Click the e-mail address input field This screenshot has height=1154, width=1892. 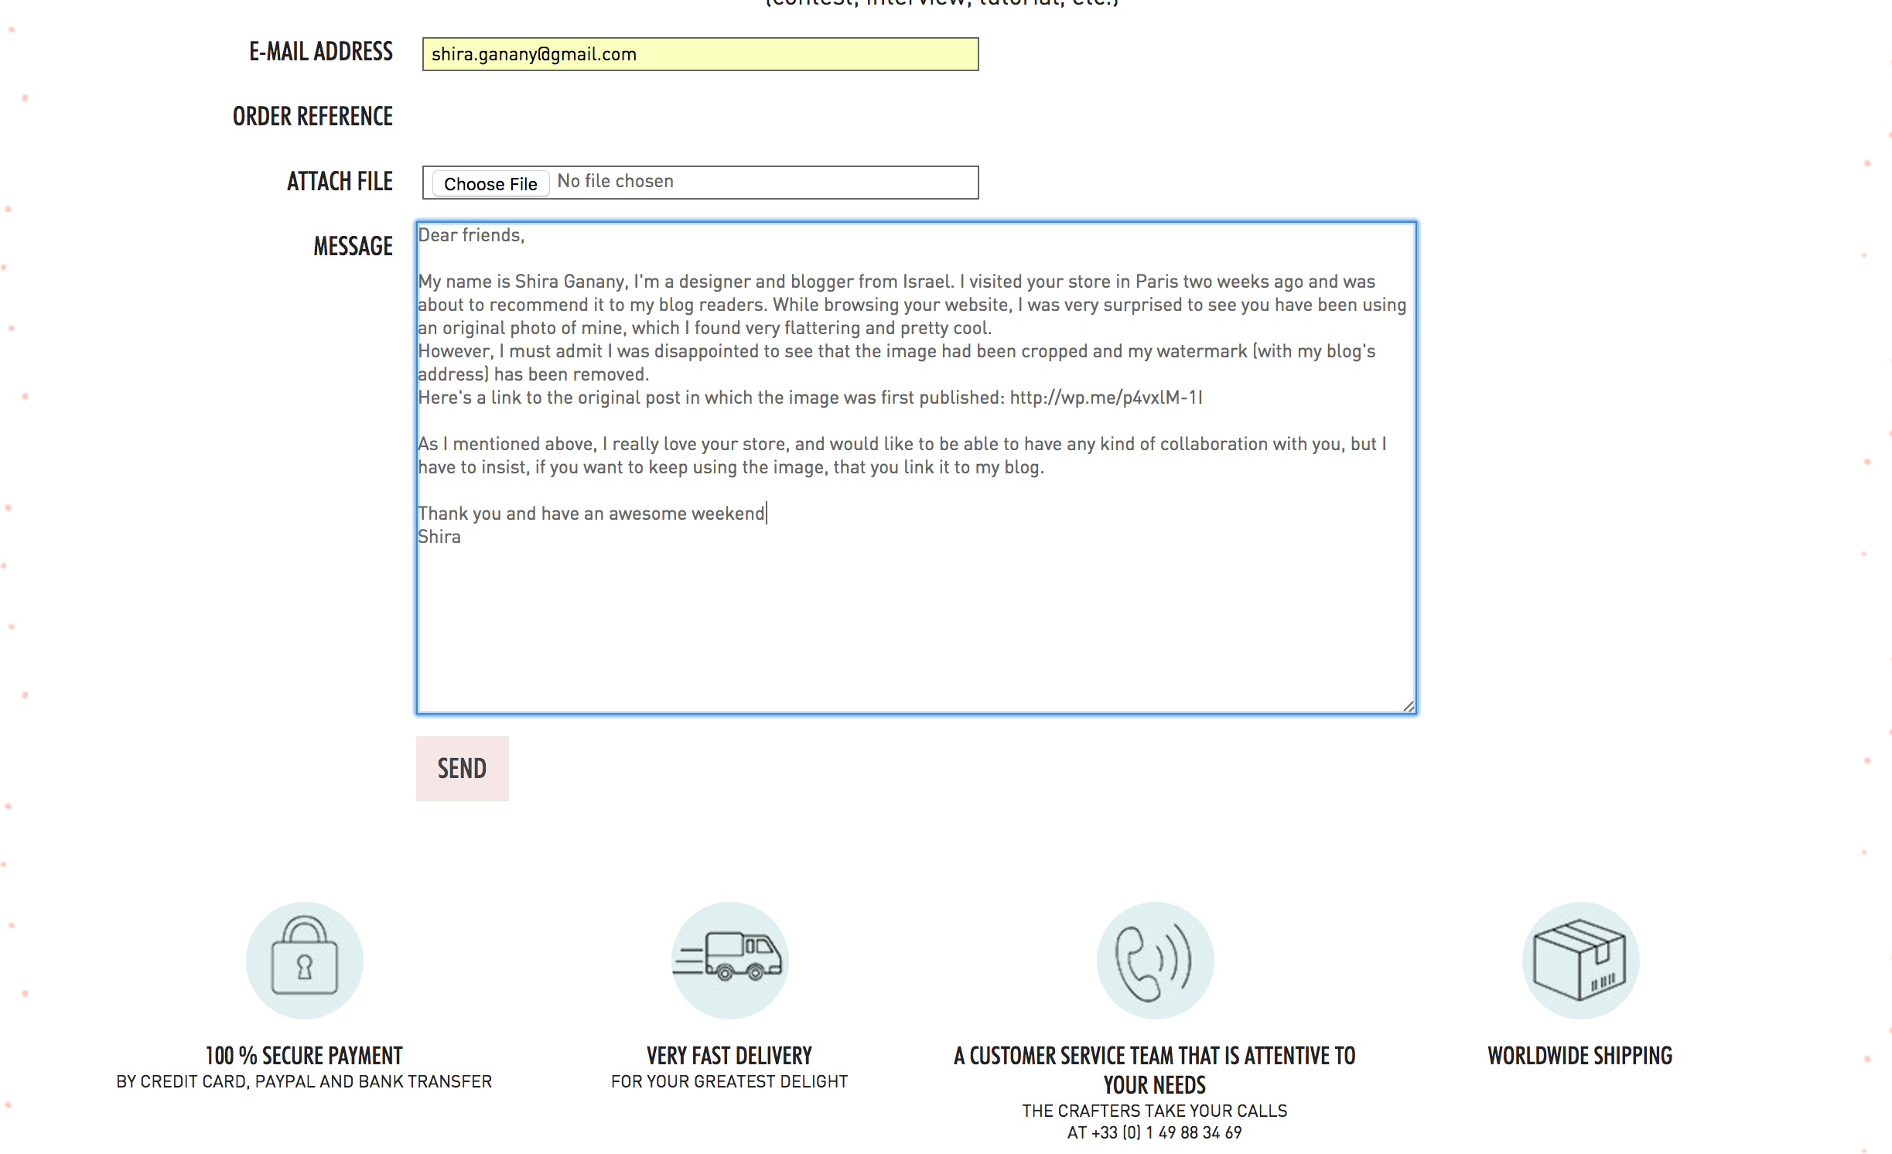click(x=700, y=54)
